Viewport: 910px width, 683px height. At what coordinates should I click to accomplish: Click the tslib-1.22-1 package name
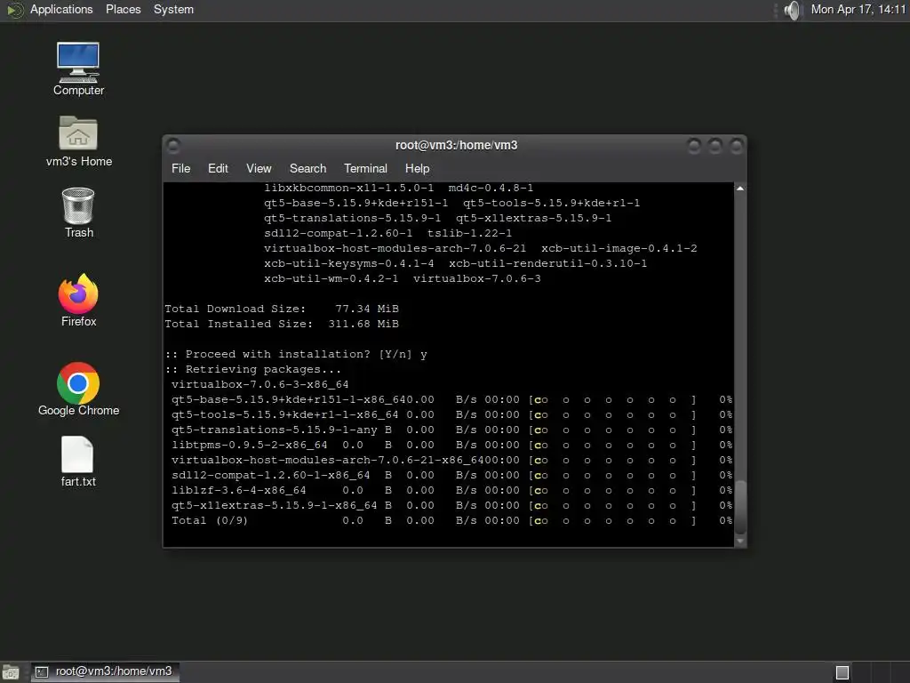[x=469, y=234]
